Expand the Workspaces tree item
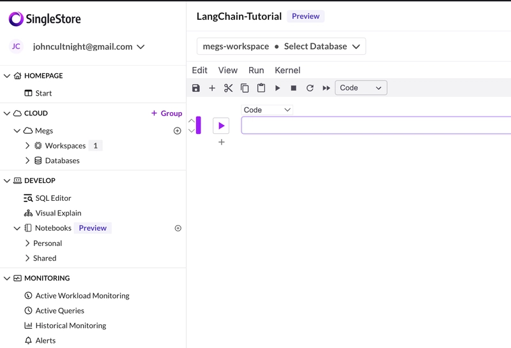The width and height of the screenshot is (511, 348). pyautogui.click(x=27, y=145)
